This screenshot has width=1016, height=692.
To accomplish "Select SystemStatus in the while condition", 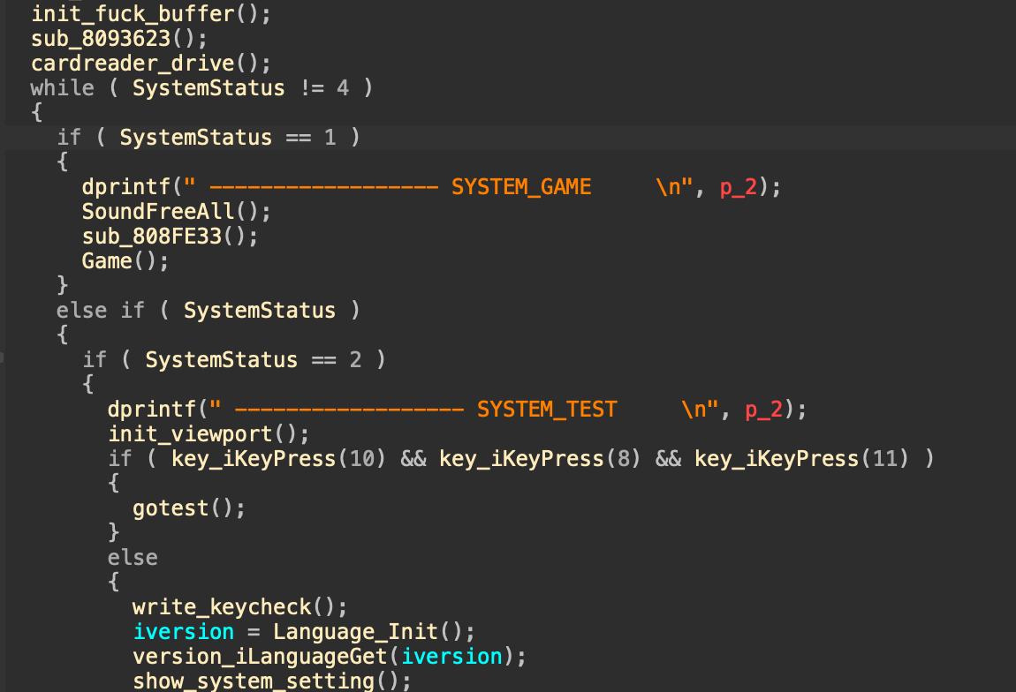I will (x=208, y=87).
